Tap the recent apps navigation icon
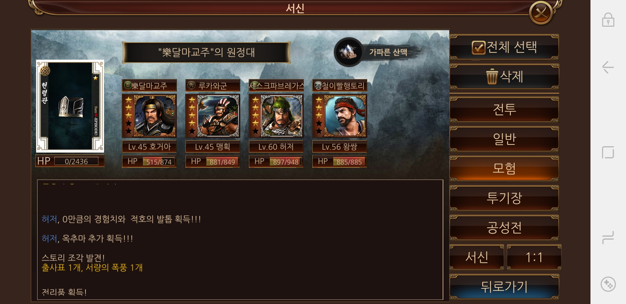 [x=608, y=237]
